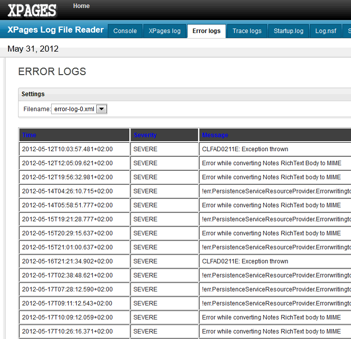Click the Settings section header
The height and width of the screenshot is (339, 351).
click(x=33, y=94)
